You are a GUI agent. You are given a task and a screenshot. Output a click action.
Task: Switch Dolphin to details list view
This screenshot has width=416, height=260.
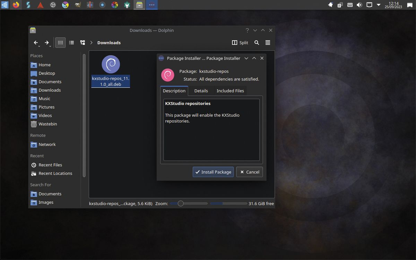point(71,42)
